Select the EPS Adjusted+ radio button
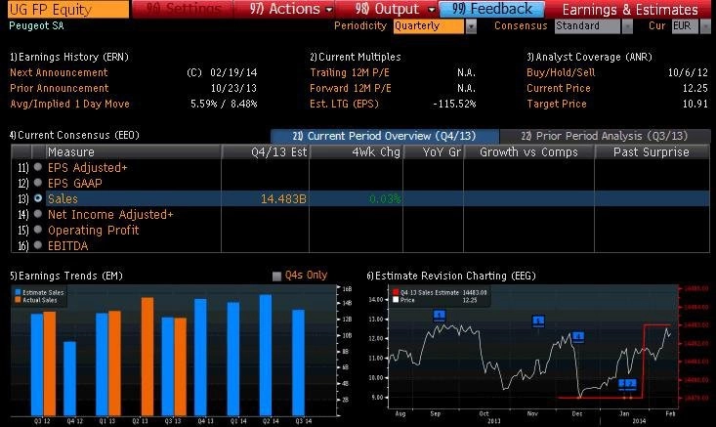This screenshot has width=716, height=427. (x=38, y=167)
